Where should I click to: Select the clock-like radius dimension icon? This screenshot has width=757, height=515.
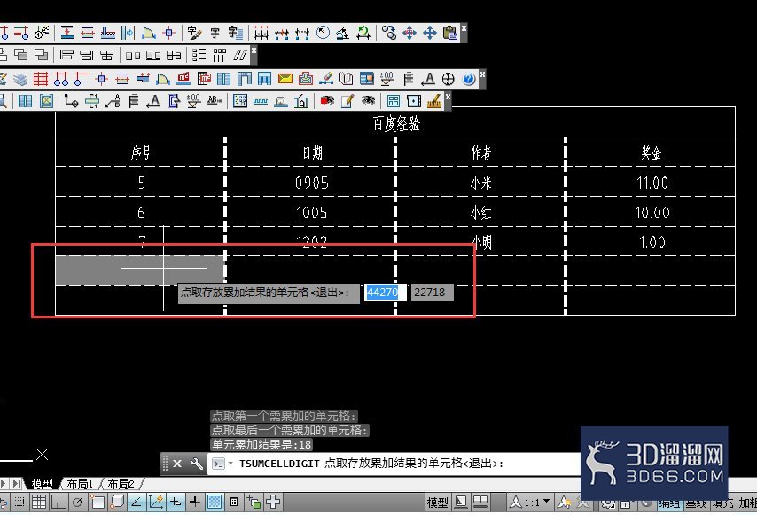click(323, 33)
